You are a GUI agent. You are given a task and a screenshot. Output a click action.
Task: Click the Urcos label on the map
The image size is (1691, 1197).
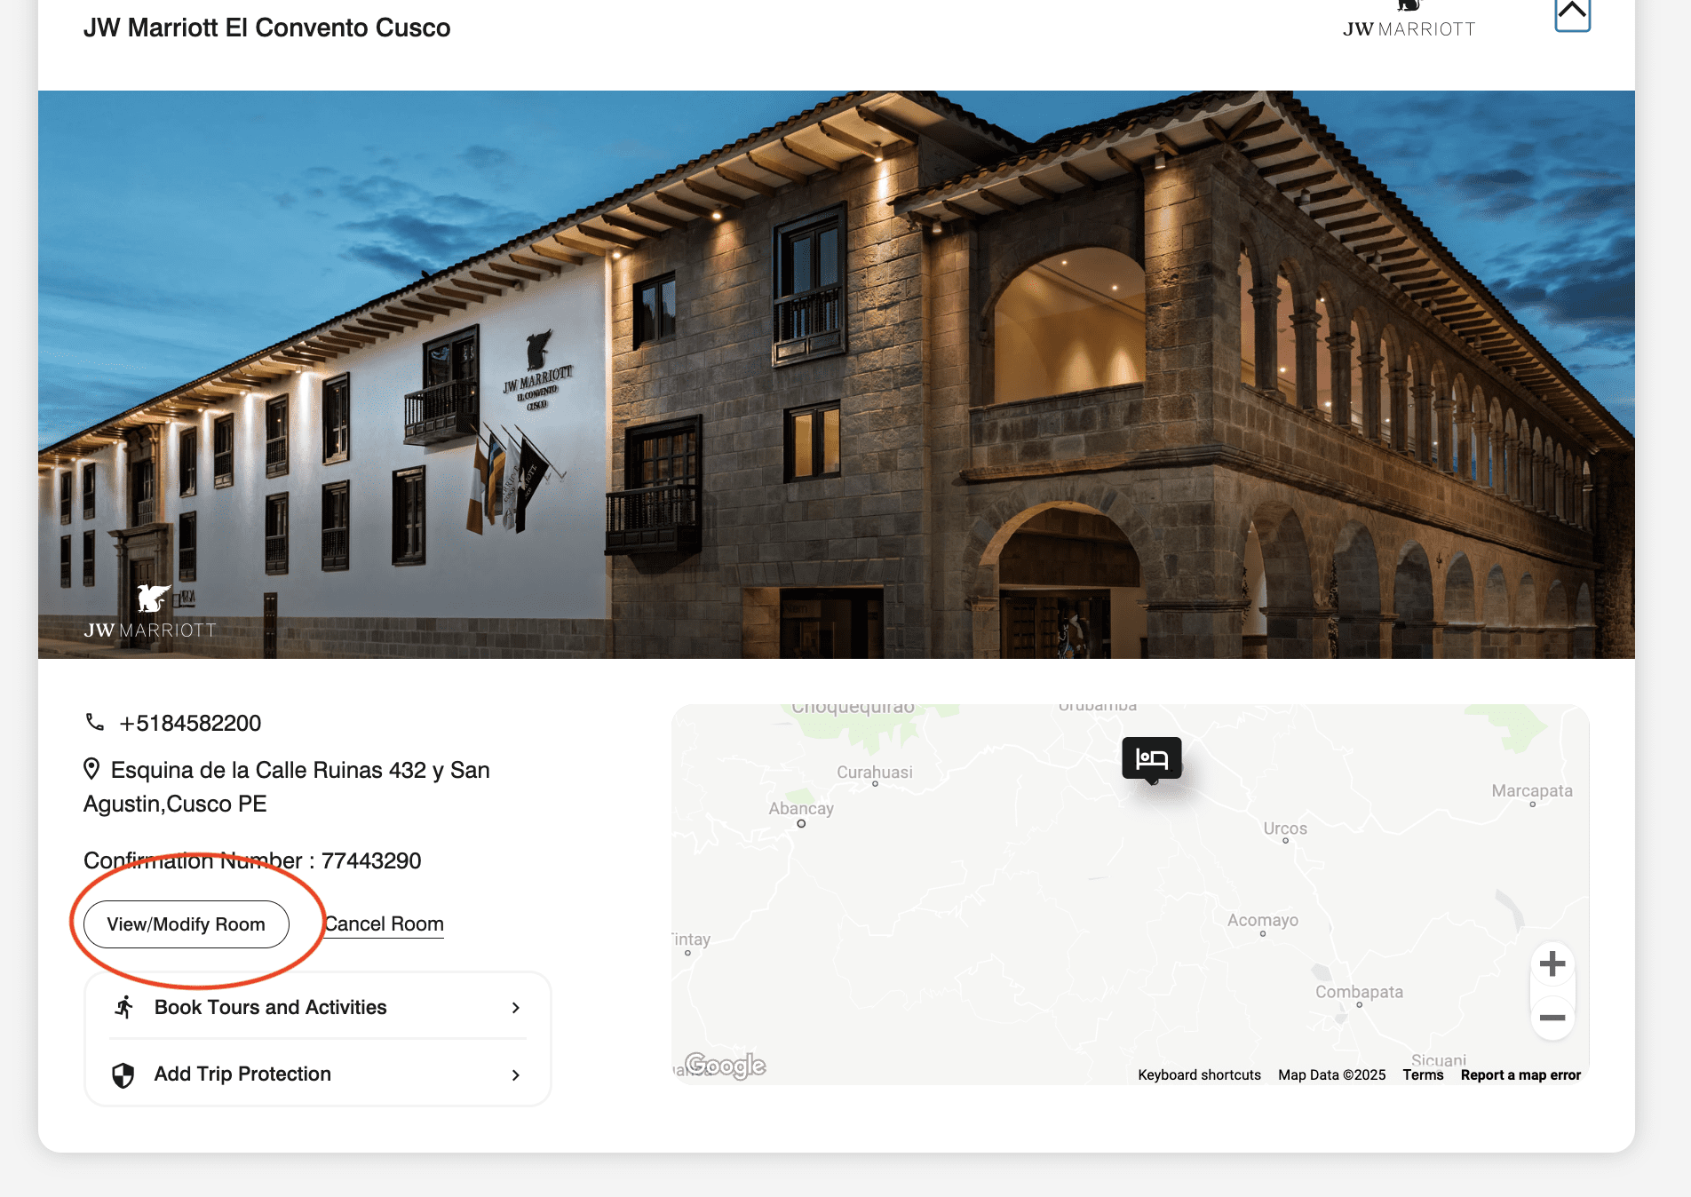(1285, 828)
